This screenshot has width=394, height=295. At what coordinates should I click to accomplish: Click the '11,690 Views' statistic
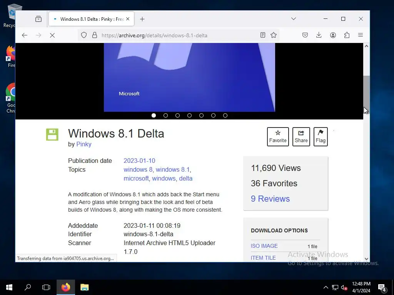(x=276, y=168)
